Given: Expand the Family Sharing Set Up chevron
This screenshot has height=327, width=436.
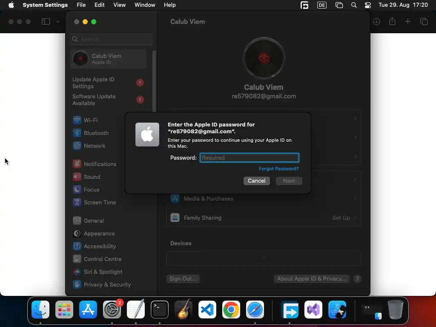Looking at the screenshot, I should 355,218.
